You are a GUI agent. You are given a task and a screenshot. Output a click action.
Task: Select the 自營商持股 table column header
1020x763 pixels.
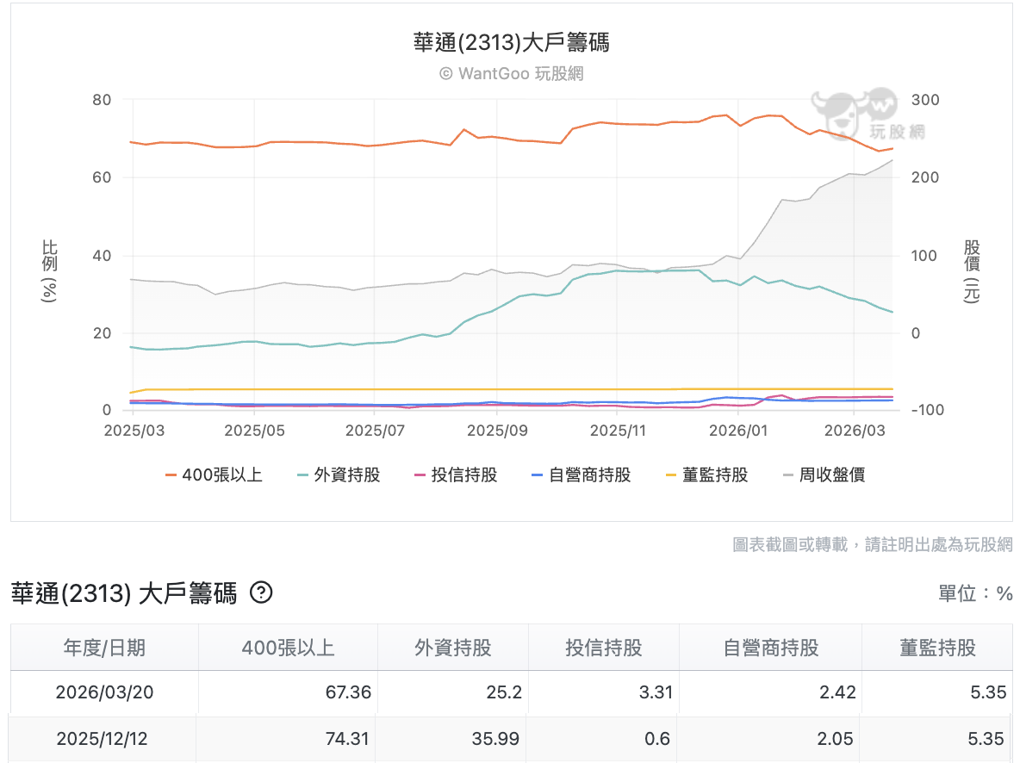click(771, 648)
